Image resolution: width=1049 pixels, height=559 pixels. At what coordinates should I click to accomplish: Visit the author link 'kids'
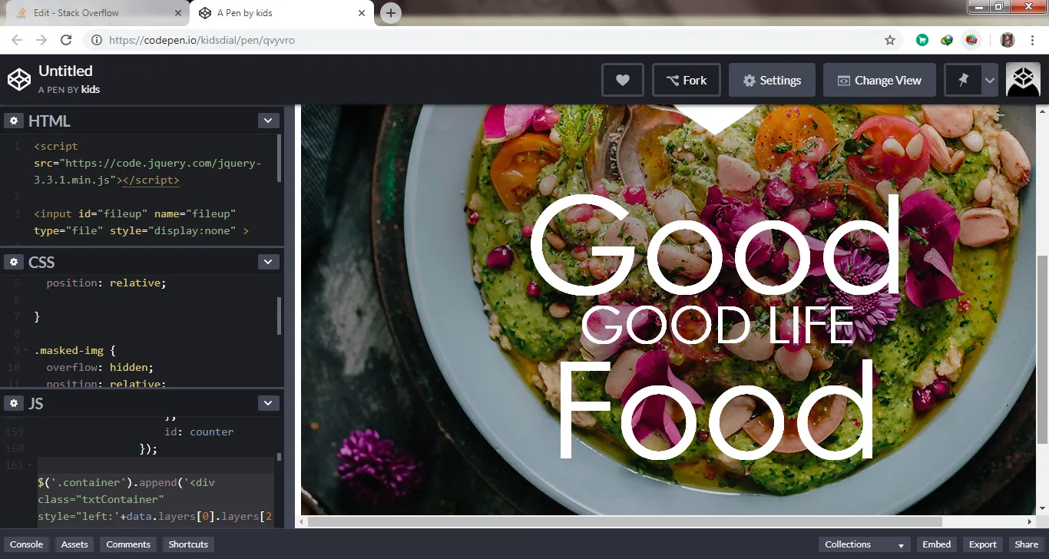pos(91,89)
